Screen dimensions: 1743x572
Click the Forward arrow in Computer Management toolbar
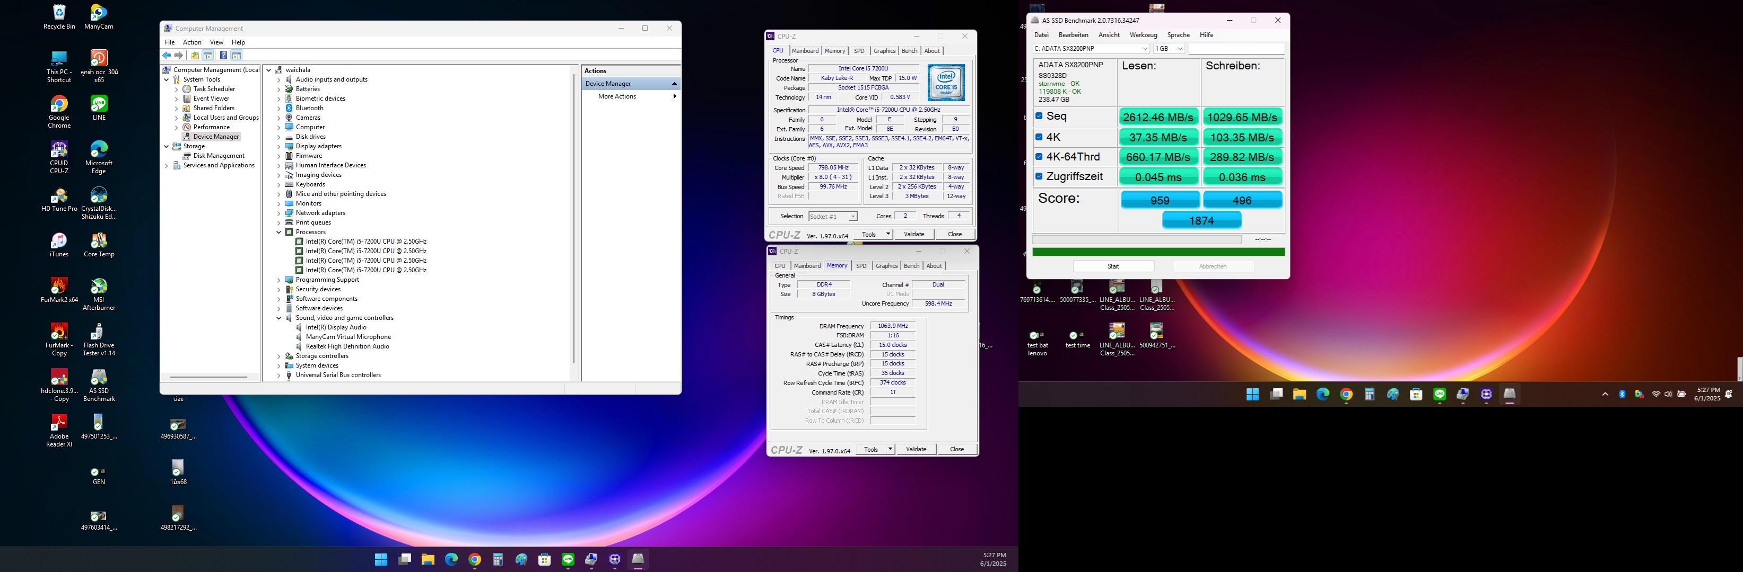[x=179, y=56]
